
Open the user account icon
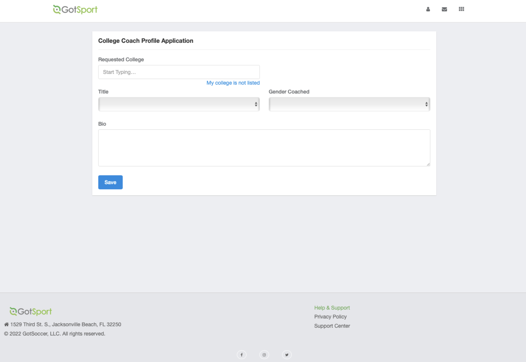428,9
